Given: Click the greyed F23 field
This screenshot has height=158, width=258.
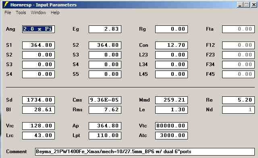Looking at the screenshot, I should click(x=238, y=55).
